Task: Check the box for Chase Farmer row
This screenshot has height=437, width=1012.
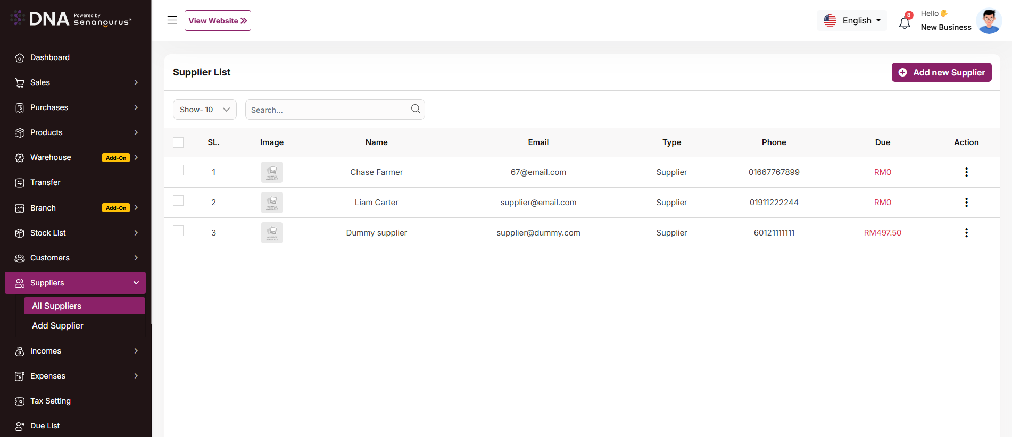Action: [178, 170]
